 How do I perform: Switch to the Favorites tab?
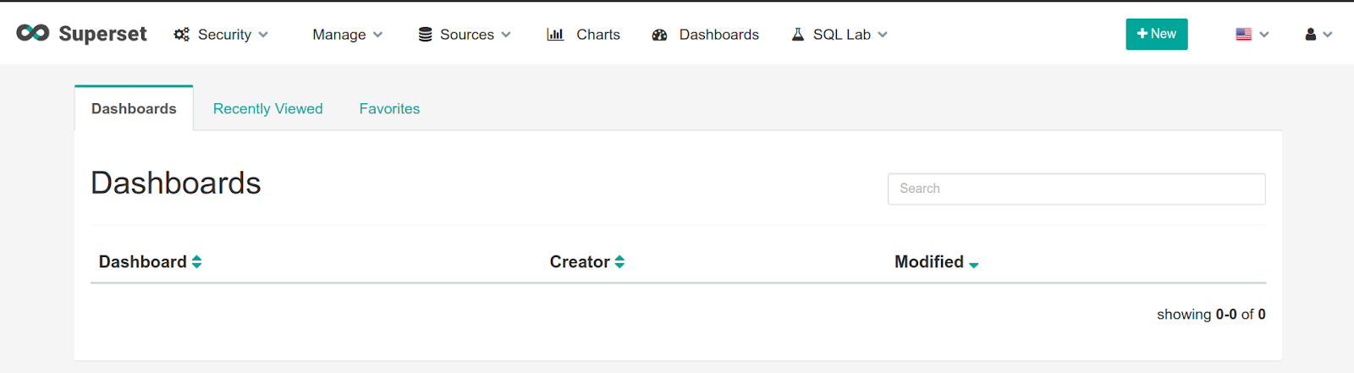(x=389, y=108)
